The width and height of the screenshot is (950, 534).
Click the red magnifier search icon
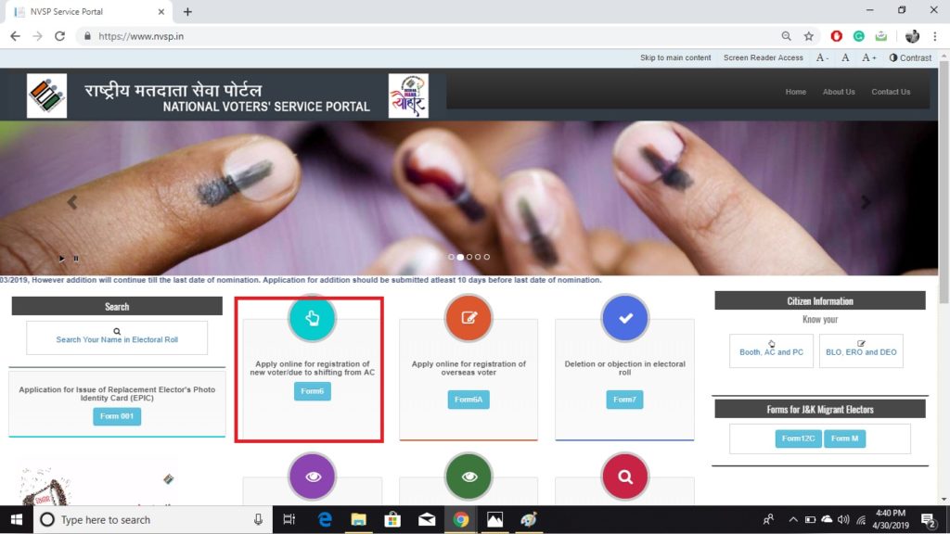pyautogui.click(x=624, y=477)
